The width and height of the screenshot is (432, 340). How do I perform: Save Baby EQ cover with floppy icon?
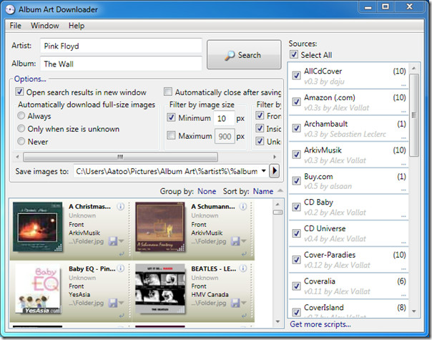coord(113,303)
